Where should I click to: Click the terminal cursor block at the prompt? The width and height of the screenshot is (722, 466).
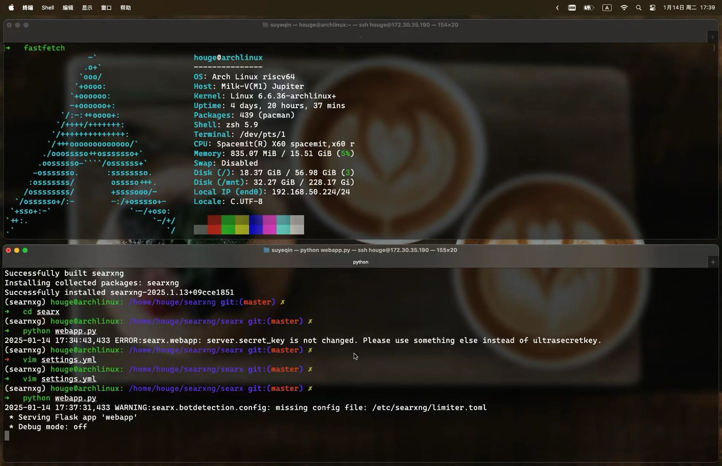7,436
